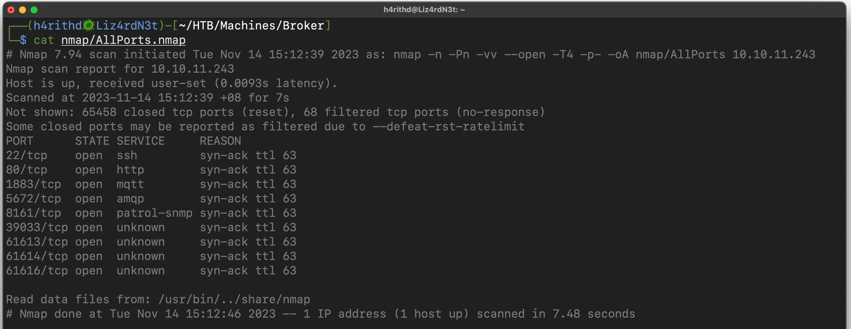Image resolution: width=851 pixels, height=329 pixels.
Task: Click the SERVICE column header
Action: point(140,141)
